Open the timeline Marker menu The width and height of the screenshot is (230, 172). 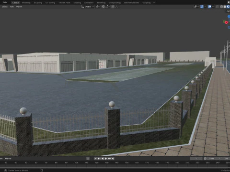click(x=8, y=159)
